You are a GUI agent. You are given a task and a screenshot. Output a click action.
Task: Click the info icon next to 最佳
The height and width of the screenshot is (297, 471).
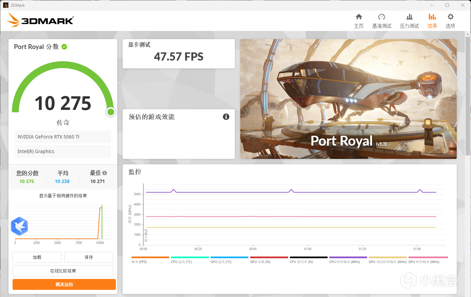[105, 173]
